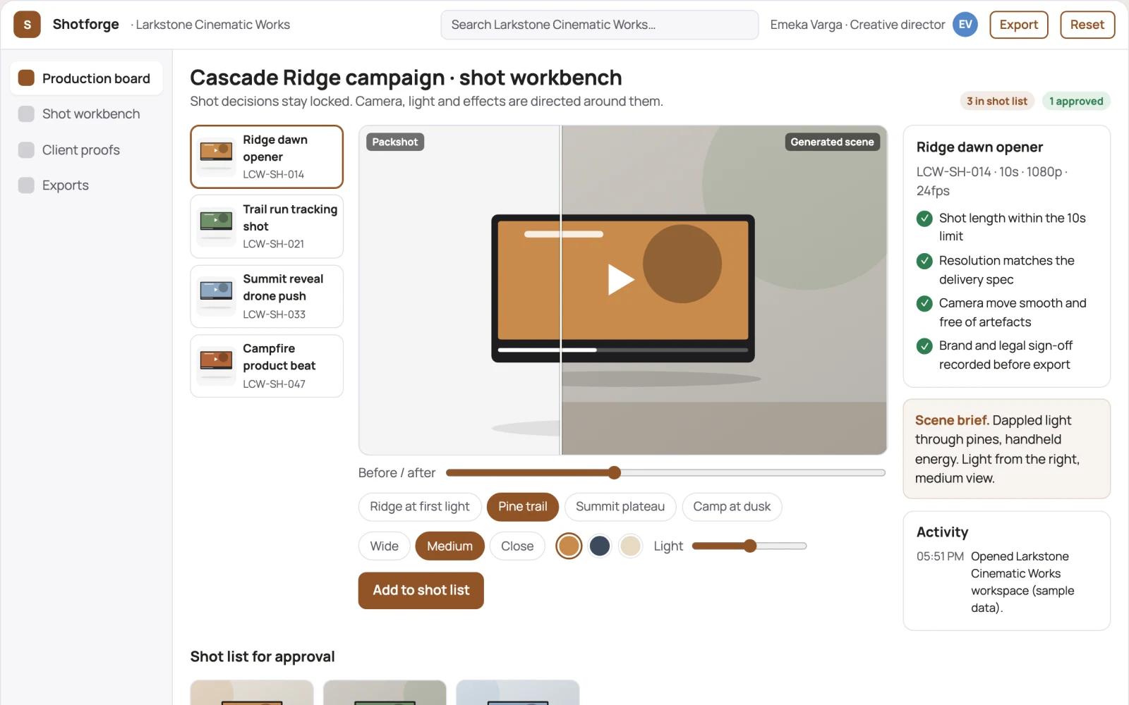The width and height of the screenshot is (1129, 705).
Task: Click the Before / after slider handle
Action: (615, 472)
